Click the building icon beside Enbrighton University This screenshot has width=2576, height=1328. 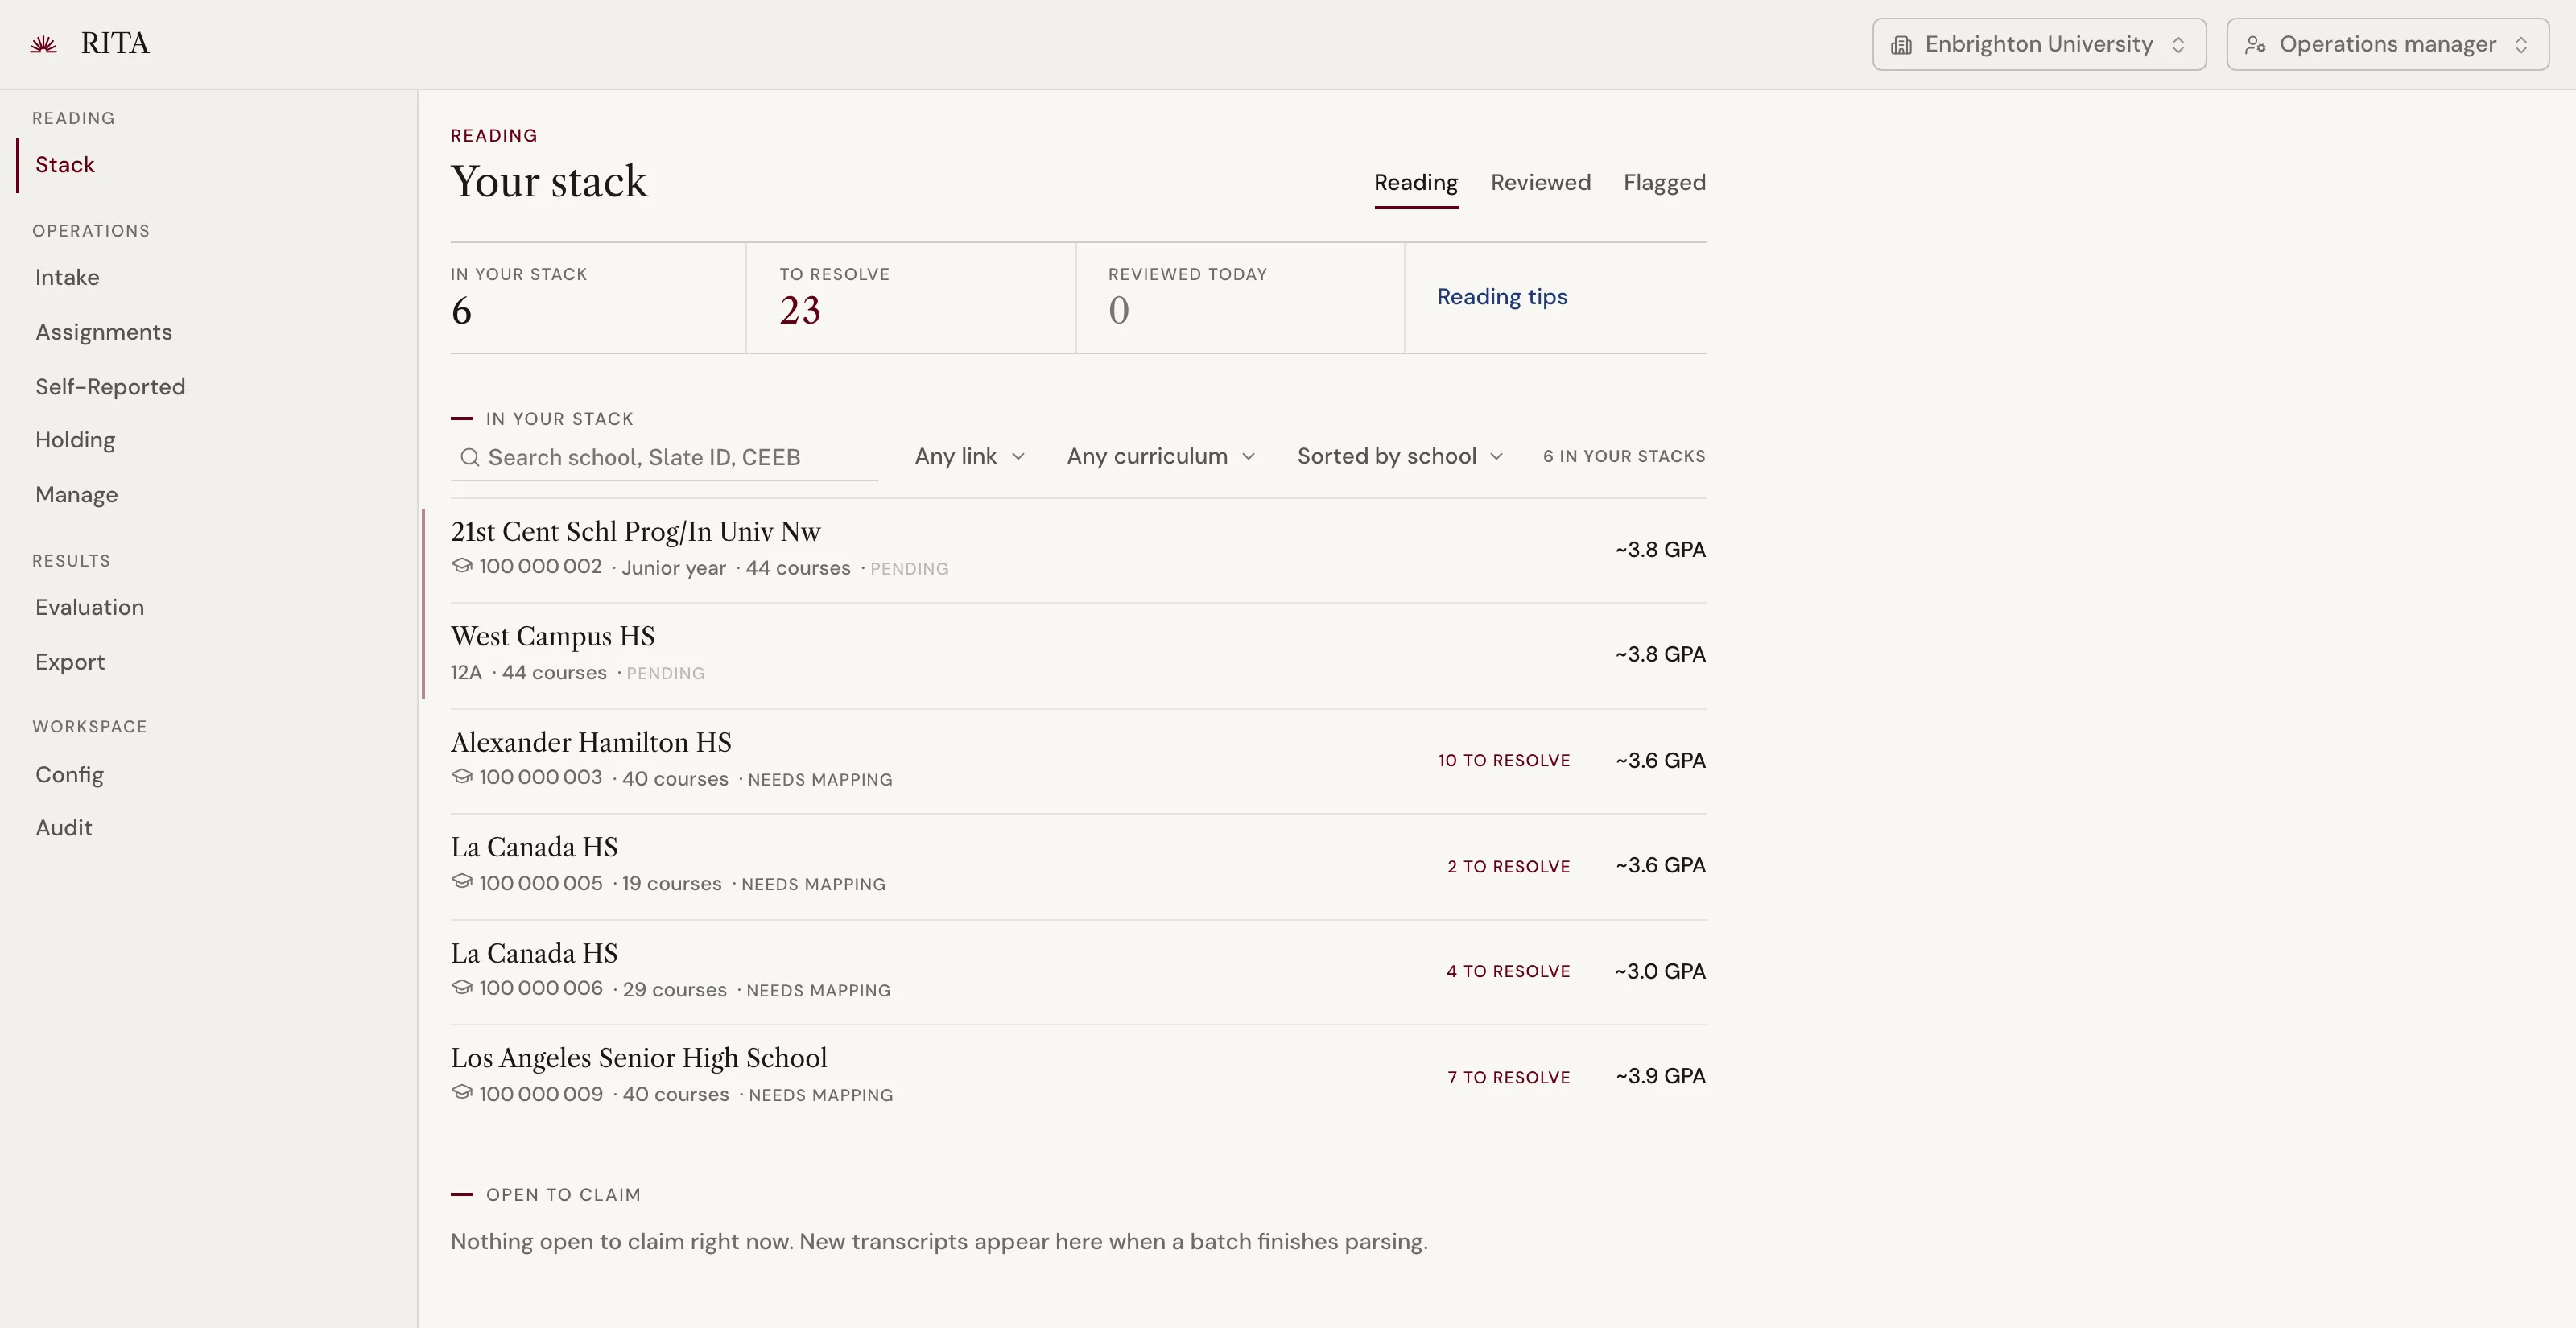click(1901, 45)
